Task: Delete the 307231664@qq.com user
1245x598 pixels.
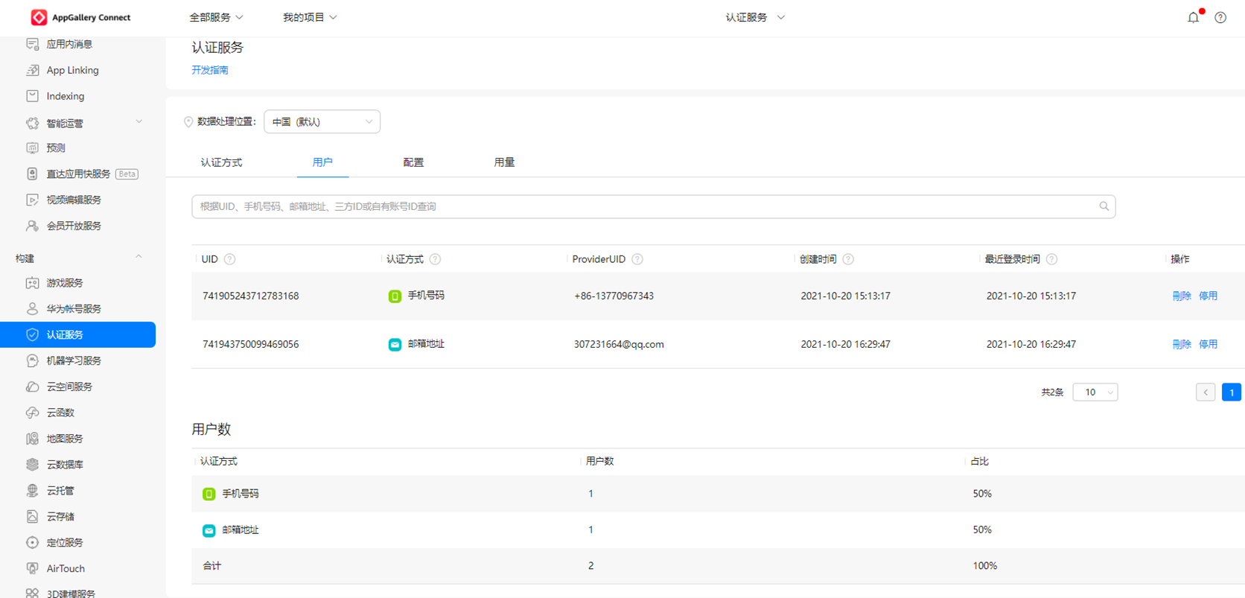Action: [1182, 344]
